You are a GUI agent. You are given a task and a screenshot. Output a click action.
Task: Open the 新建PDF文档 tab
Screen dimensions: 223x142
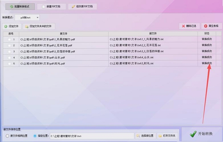[x=52, y=7]
